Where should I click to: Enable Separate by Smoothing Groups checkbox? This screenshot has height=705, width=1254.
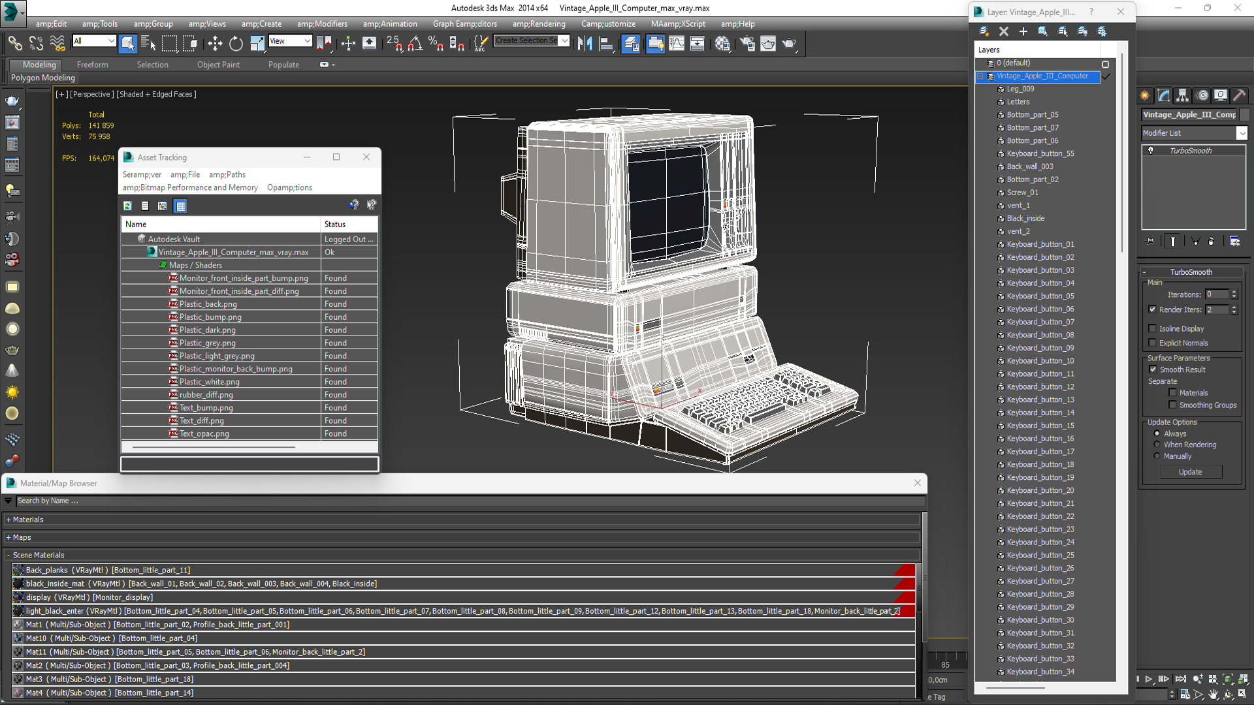(1172, 405)
